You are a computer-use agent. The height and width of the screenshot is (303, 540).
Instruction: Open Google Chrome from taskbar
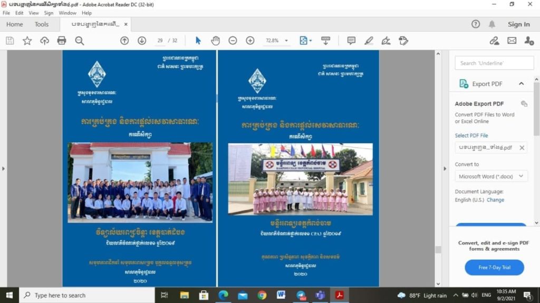(x=262, y=295)
